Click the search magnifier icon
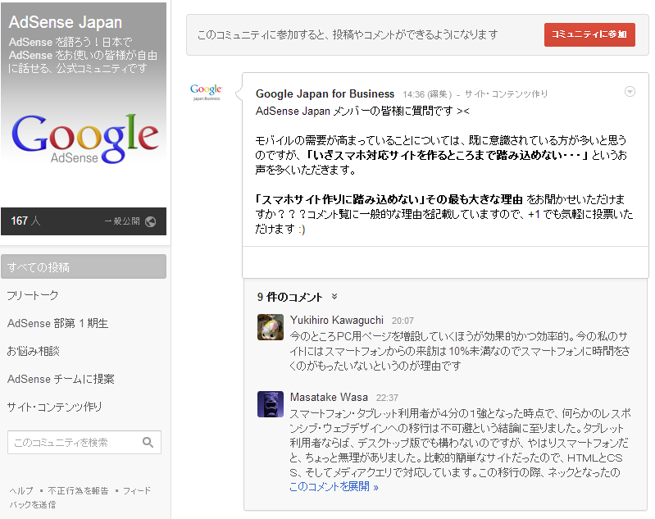Screen dimensions: 655x519 148,442
